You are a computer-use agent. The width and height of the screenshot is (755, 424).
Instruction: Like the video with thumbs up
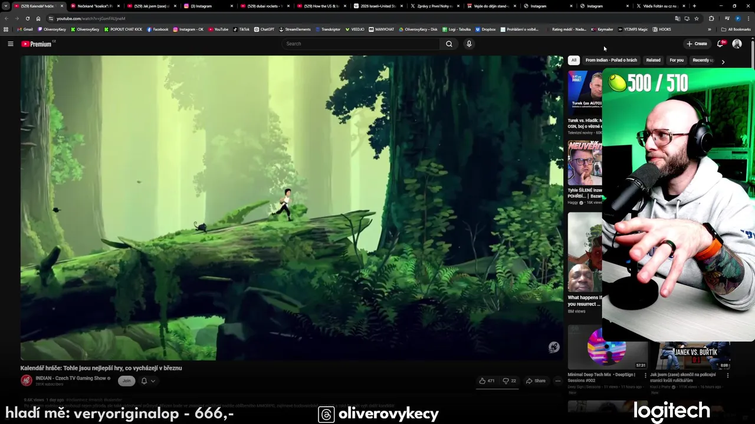pos(487,381)
